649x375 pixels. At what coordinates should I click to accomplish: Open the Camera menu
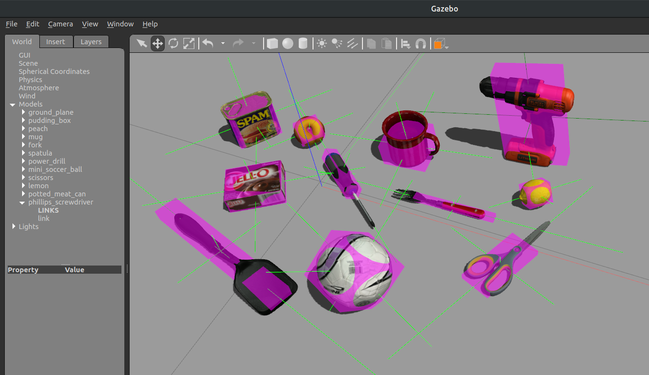[60, 24]
